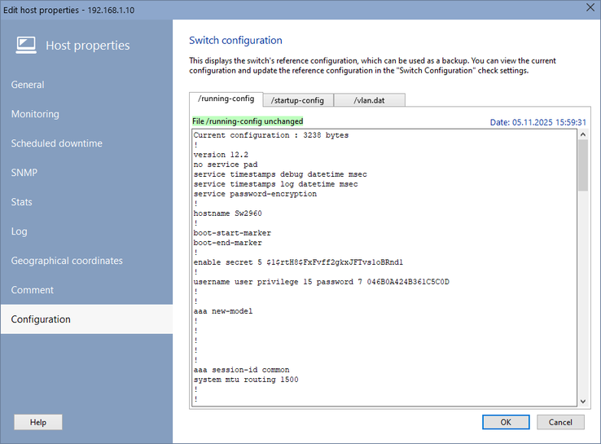This screenshot has width=601, height=444.
Task: Click the Date 05.11.2025 15:59:31 text
Action: (x=538, y=122)
